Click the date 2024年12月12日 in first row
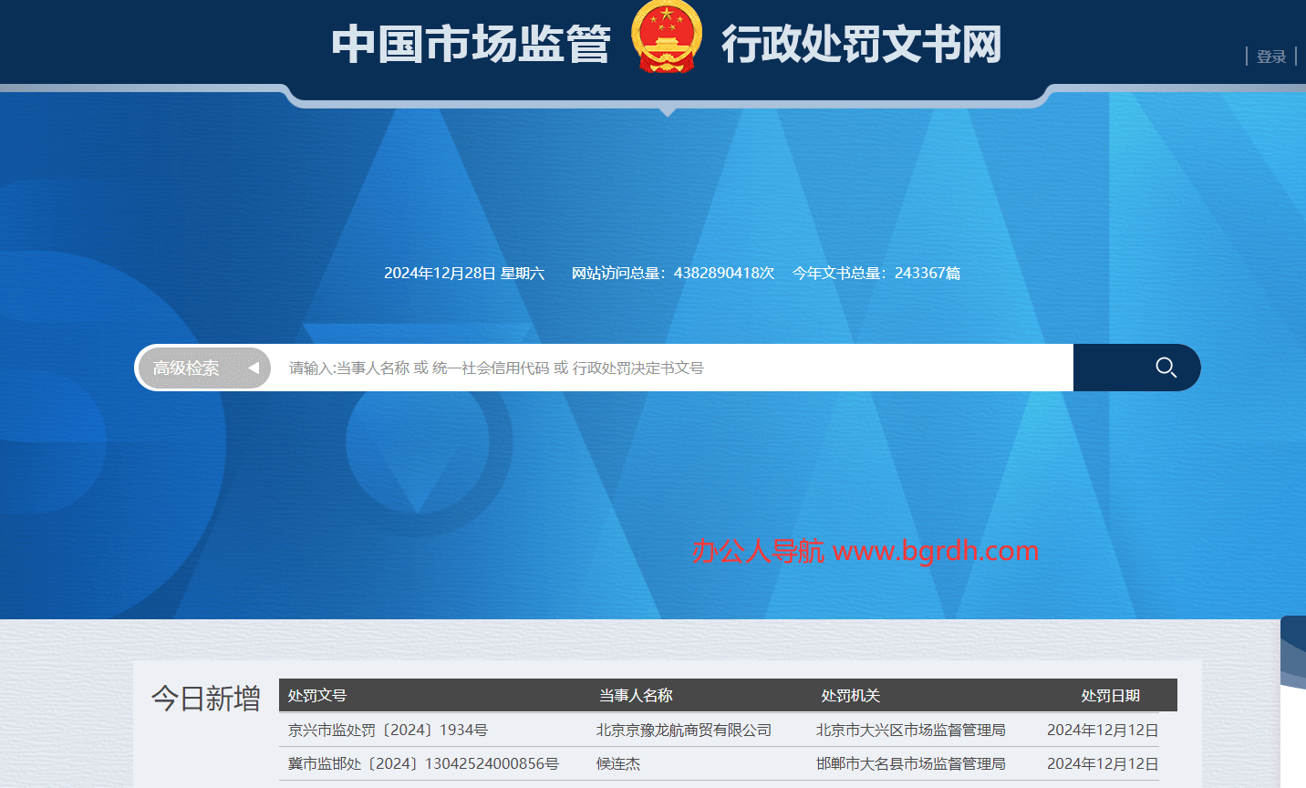The height and width of the screenshot is (788, 1306). point(1102,730)
